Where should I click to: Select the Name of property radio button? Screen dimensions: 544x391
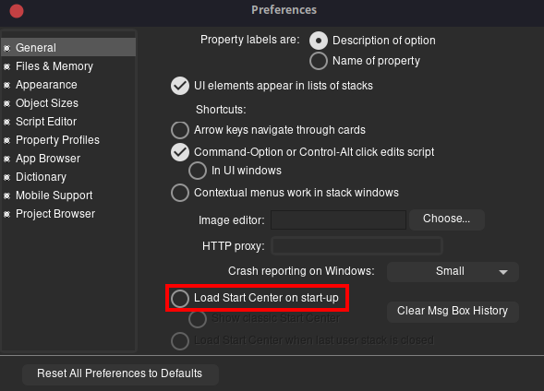(x=319, y=61)
